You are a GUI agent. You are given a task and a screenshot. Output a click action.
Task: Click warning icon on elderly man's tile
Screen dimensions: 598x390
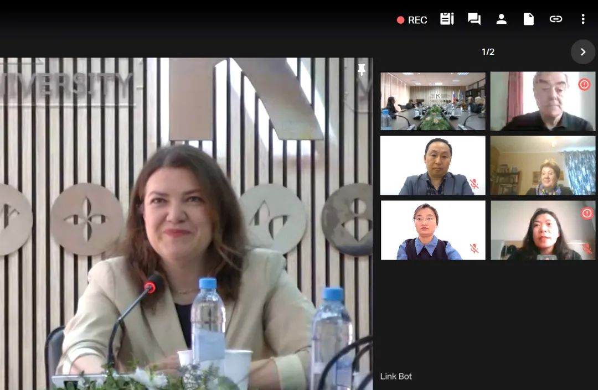pos(584,84)
